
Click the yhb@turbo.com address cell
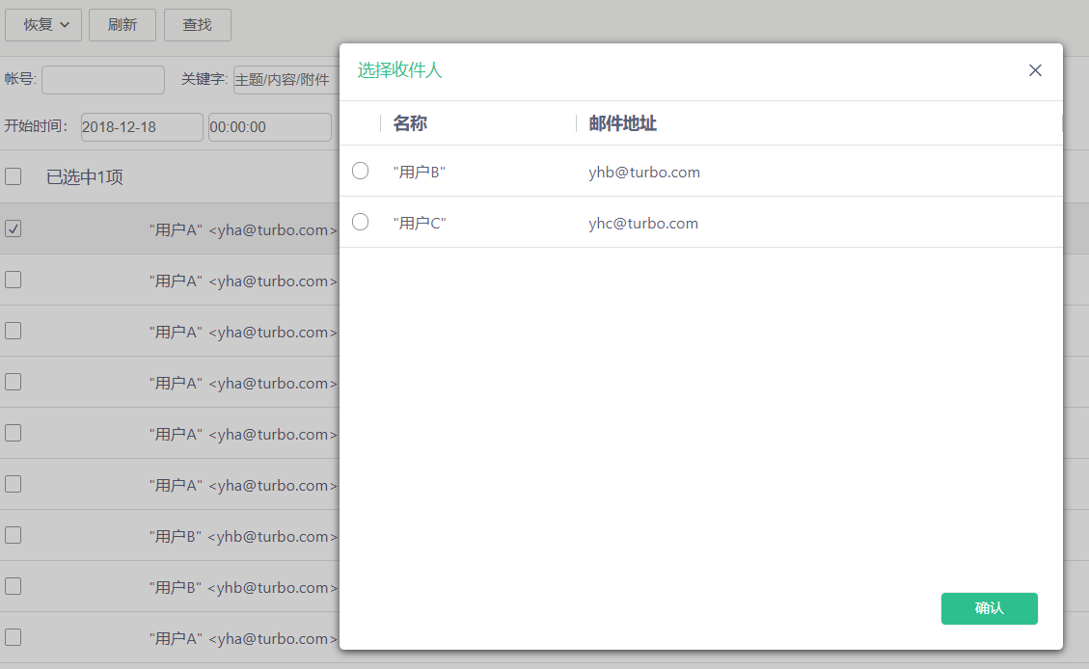tap(644, 173)
